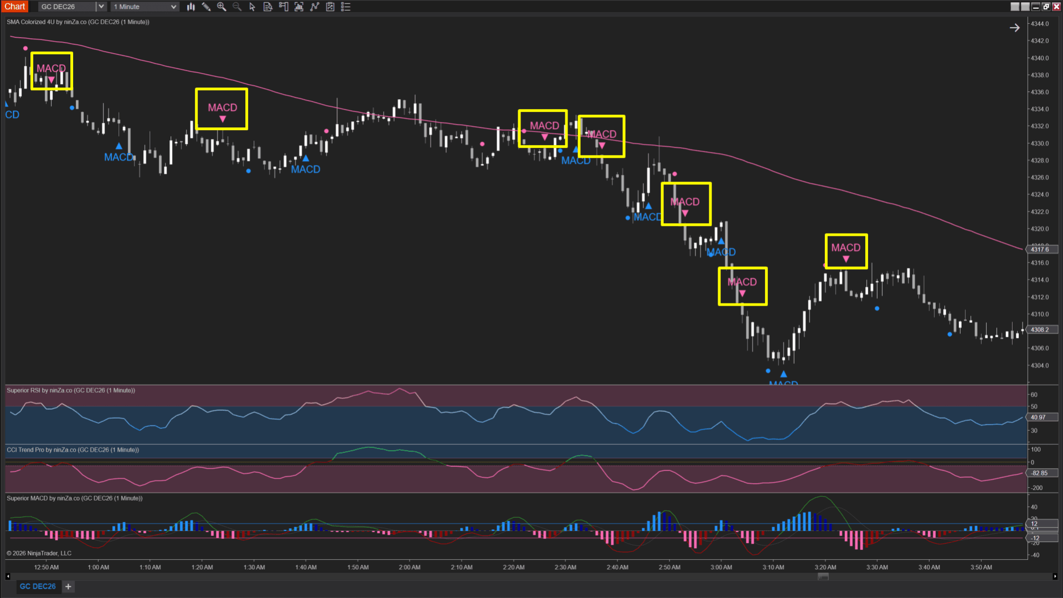This screenshot has height=598, width=1063.
Task: Click the 4344.0 price axis label
Action: [1040, 24]
